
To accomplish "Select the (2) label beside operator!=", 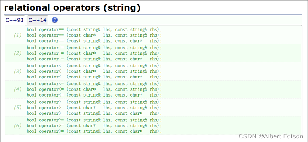I will [17, 53].
